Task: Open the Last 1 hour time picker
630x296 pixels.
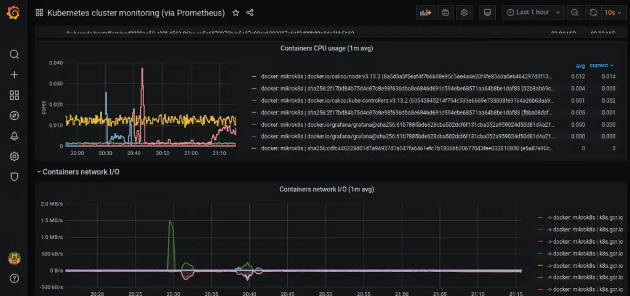Action: [x=533, y=12]
